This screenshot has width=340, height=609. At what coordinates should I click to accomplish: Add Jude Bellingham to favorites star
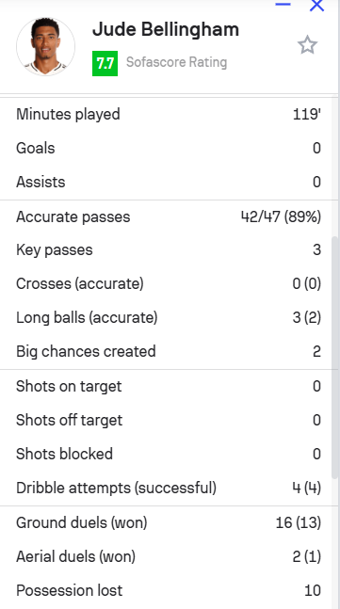[307, 45]
